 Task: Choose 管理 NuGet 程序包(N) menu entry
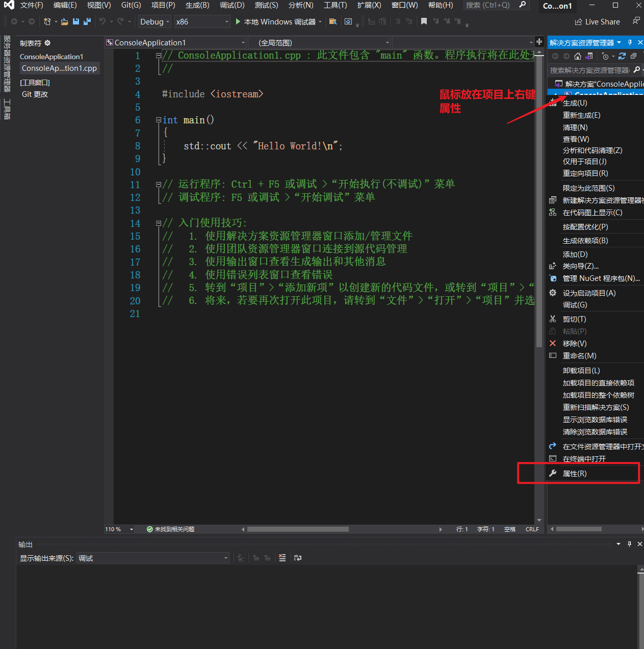[601, 278]
